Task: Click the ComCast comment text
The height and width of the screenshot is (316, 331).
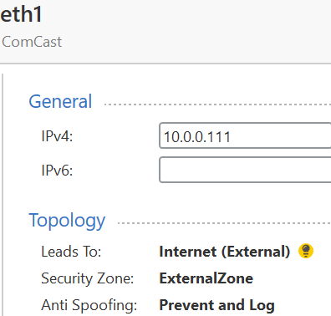Action: coord(32,42)
